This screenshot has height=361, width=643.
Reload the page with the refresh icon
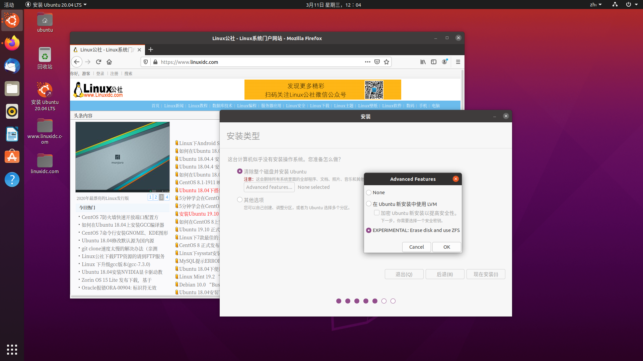tap(98, 62)
